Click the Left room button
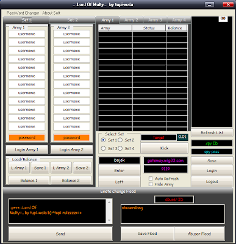Screen dimensions: 236x244 [120, 182]
